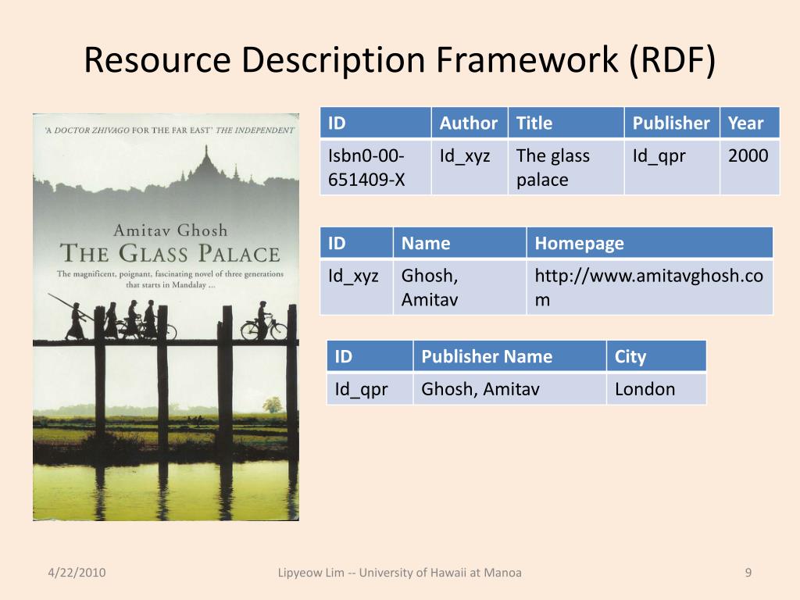Click the footer date '4/22/2010'

tap(77, 573)
